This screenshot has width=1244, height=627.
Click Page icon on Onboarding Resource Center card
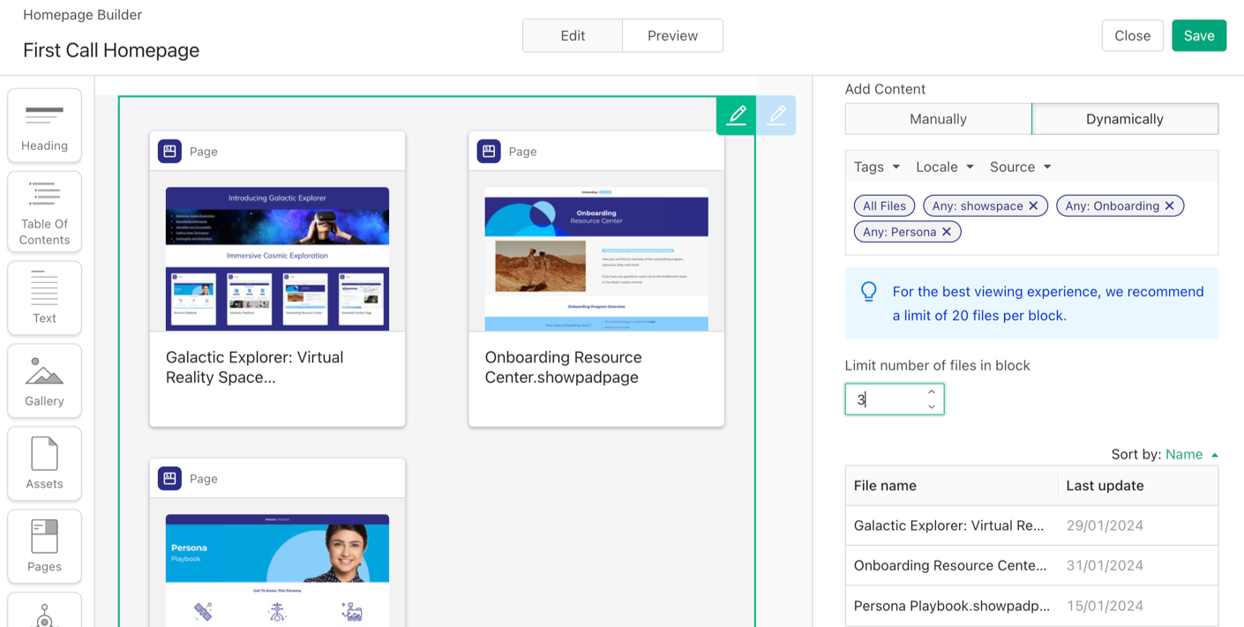489,152
